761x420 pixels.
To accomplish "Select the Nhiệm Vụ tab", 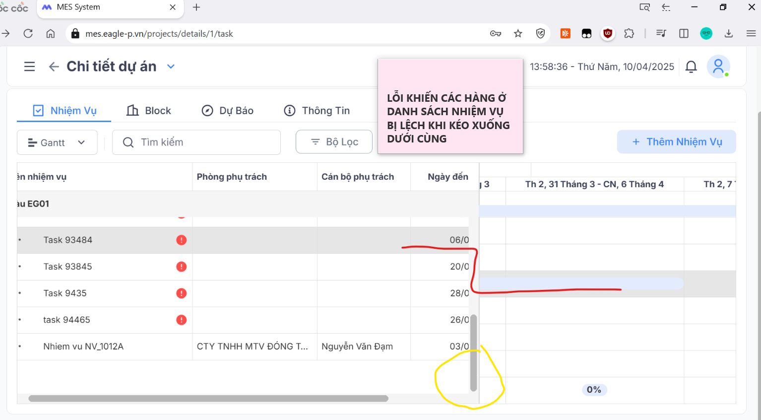I will tap(64, 111).
